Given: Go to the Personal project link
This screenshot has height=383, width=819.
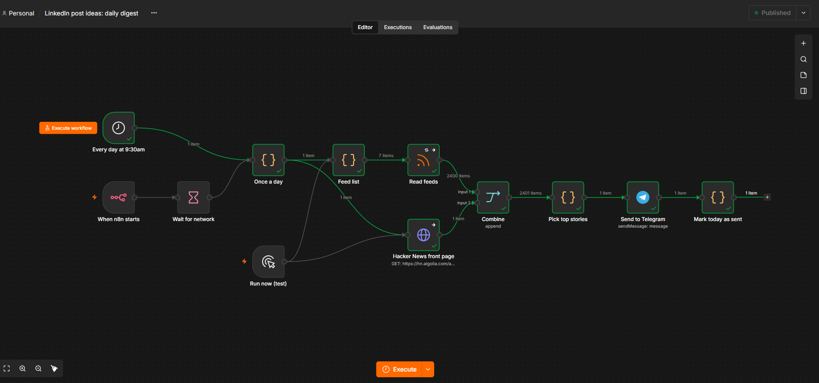Looking at the screenshot, I should click(x=18, y=13).
